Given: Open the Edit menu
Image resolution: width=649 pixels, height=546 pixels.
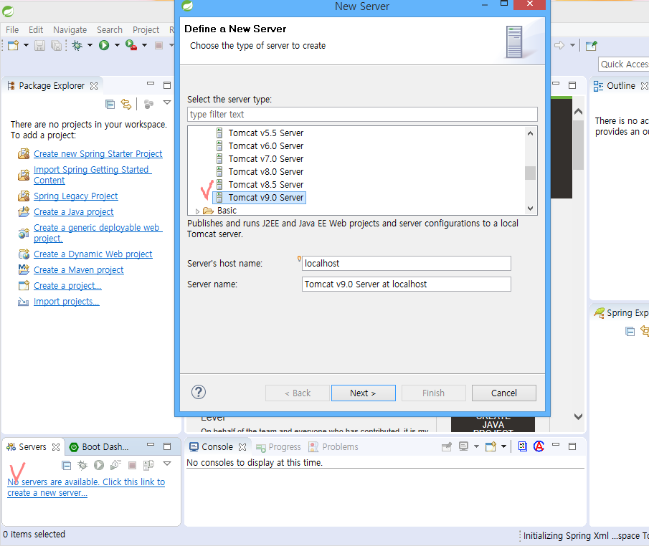Looking at the screenshot, I should click(36, 30).
